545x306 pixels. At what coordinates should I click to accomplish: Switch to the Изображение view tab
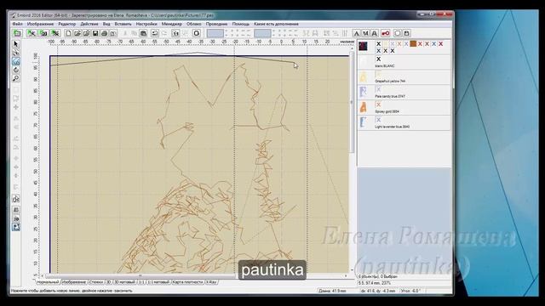[74, 282]
